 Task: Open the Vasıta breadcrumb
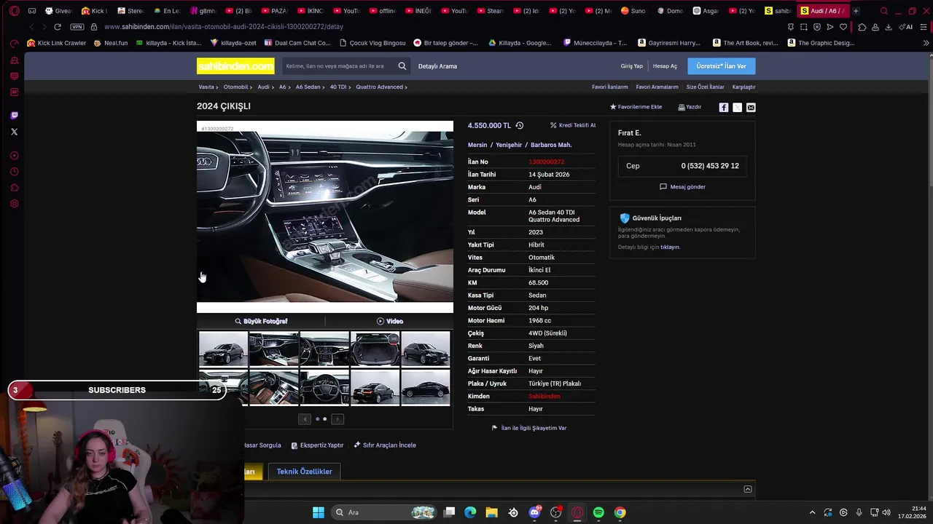206,87
